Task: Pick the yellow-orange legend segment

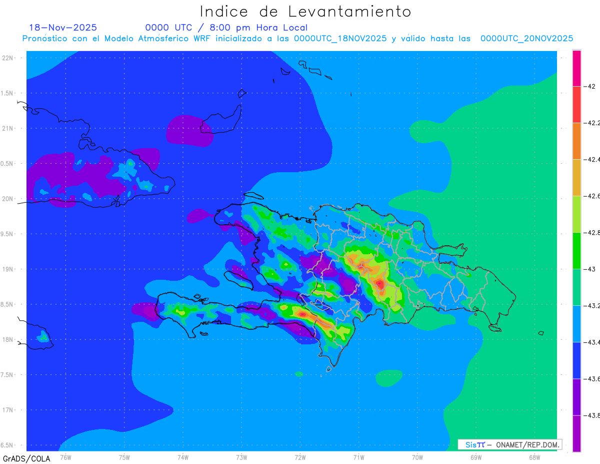Action: 576,178
